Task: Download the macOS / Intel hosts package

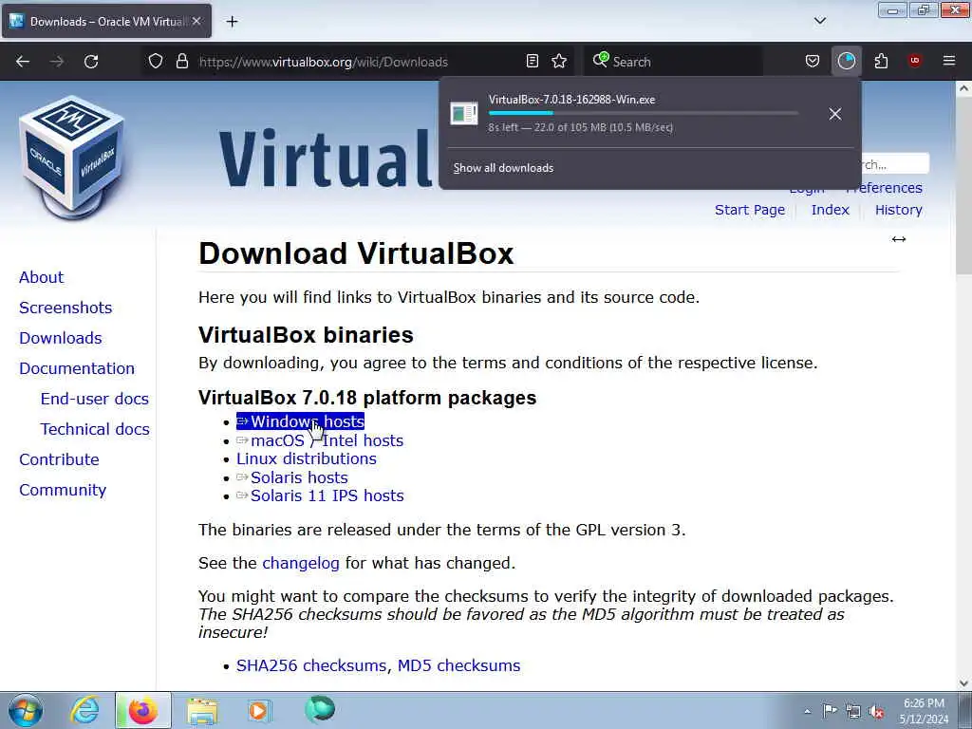Action: [x=320, y=440]
